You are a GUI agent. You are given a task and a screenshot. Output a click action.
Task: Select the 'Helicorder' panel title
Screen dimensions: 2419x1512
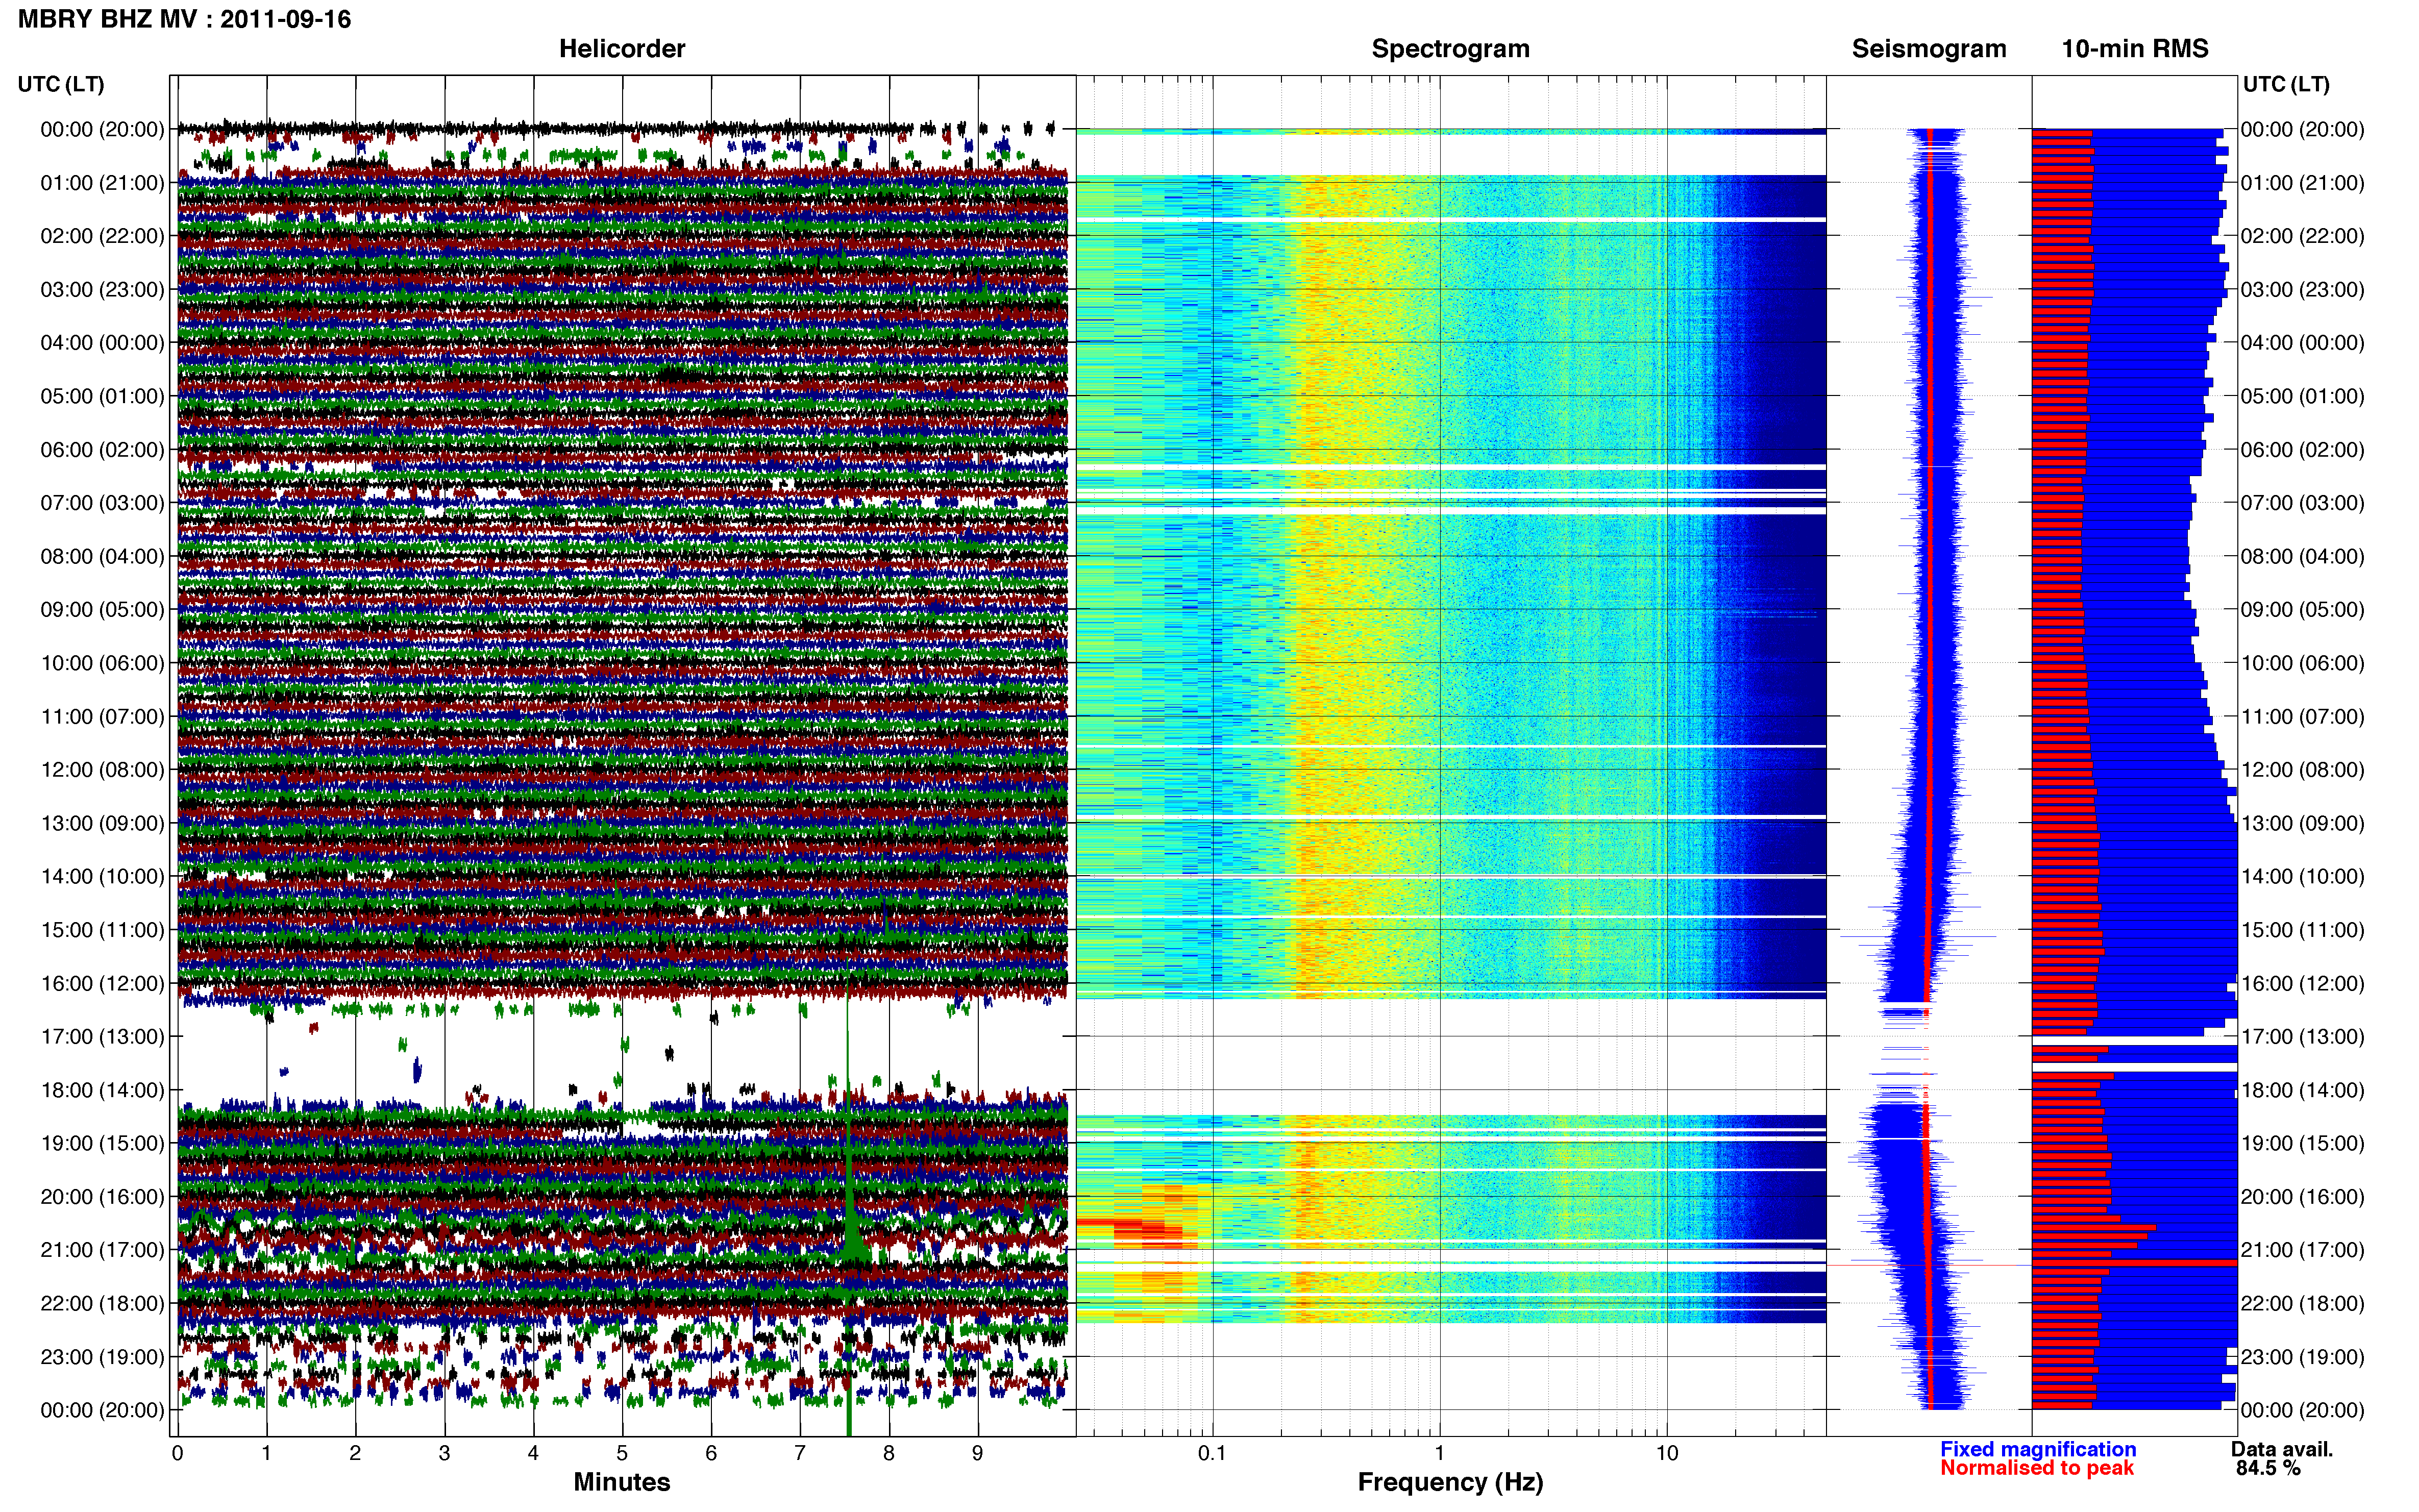[621, 48]
